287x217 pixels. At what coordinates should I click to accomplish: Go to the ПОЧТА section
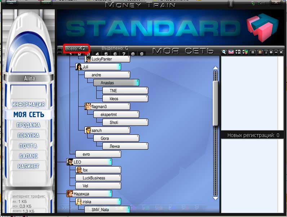28,146
